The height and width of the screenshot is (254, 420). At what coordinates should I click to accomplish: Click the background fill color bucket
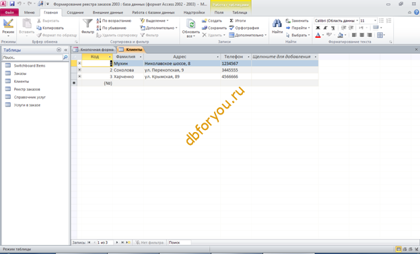[x=340, y=35]
